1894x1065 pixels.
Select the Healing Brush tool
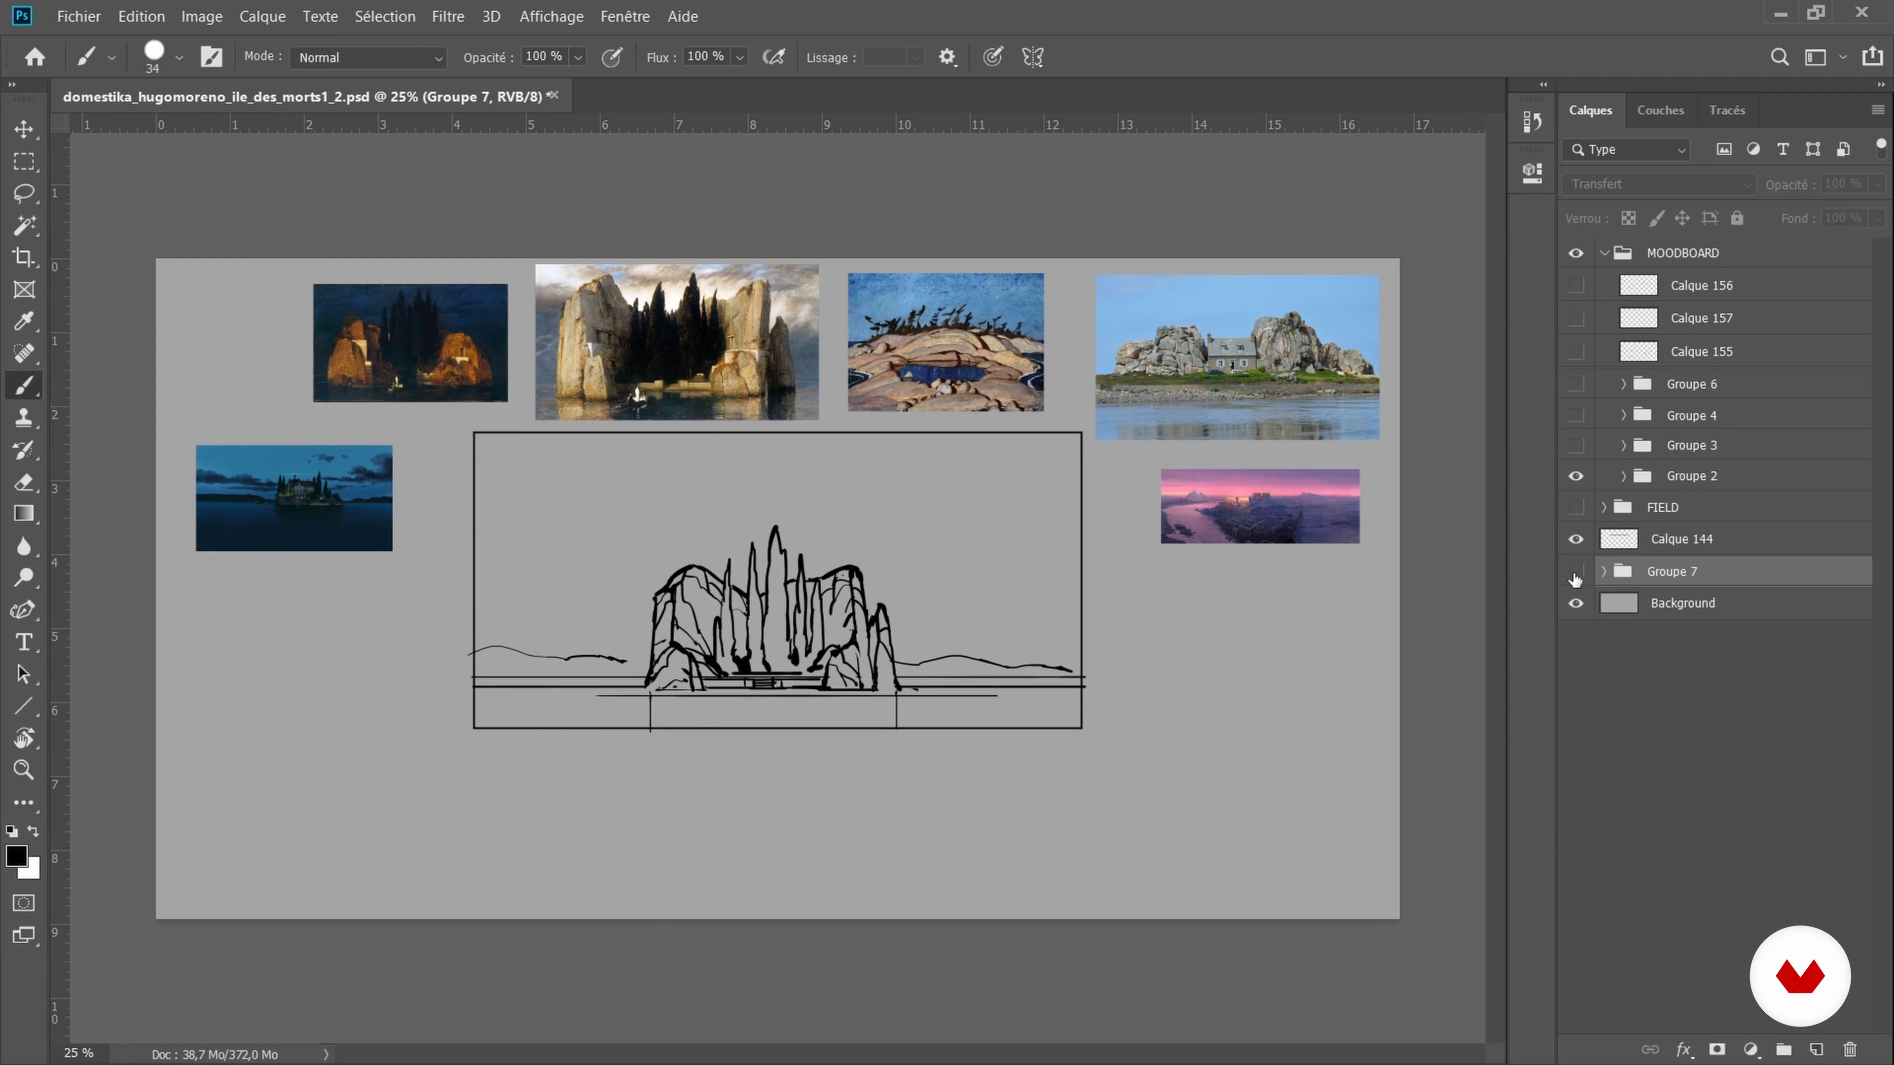24,354
